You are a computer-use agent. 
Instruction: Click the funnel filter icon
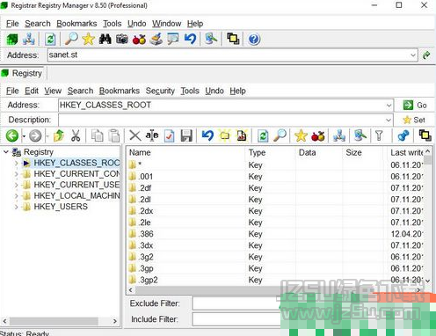point(379,135)
